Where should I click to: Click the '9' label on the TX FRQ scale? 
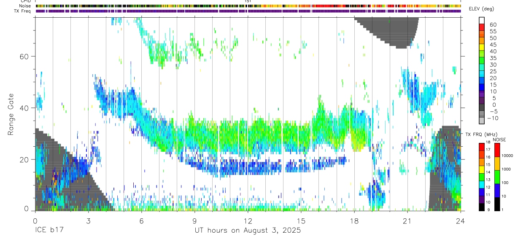488,210
